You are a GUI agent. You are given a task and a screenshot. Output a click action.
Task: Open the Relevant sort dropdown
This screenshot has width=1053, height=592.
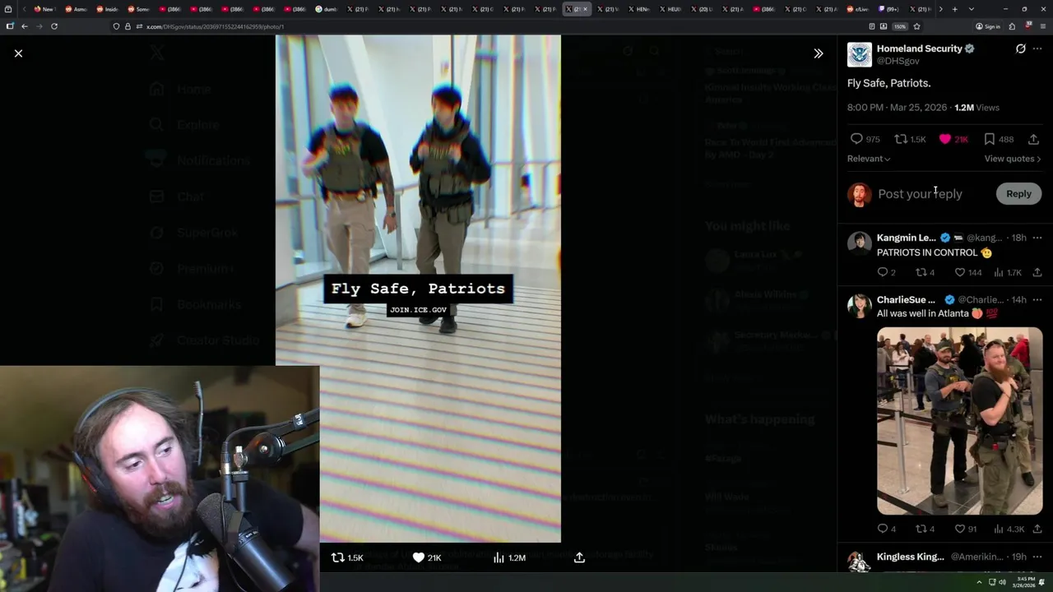click(x=869, y=159)
